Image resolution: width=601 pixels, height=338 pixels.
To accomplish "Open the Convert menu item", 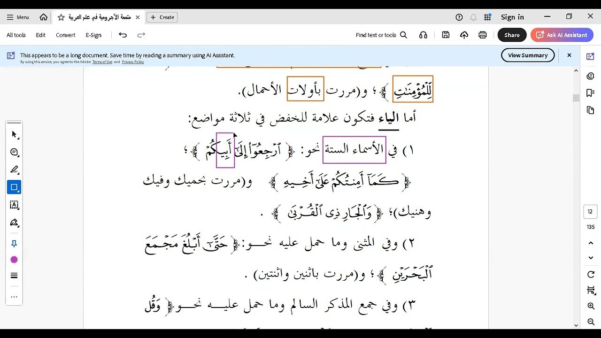I will (65, 35).
